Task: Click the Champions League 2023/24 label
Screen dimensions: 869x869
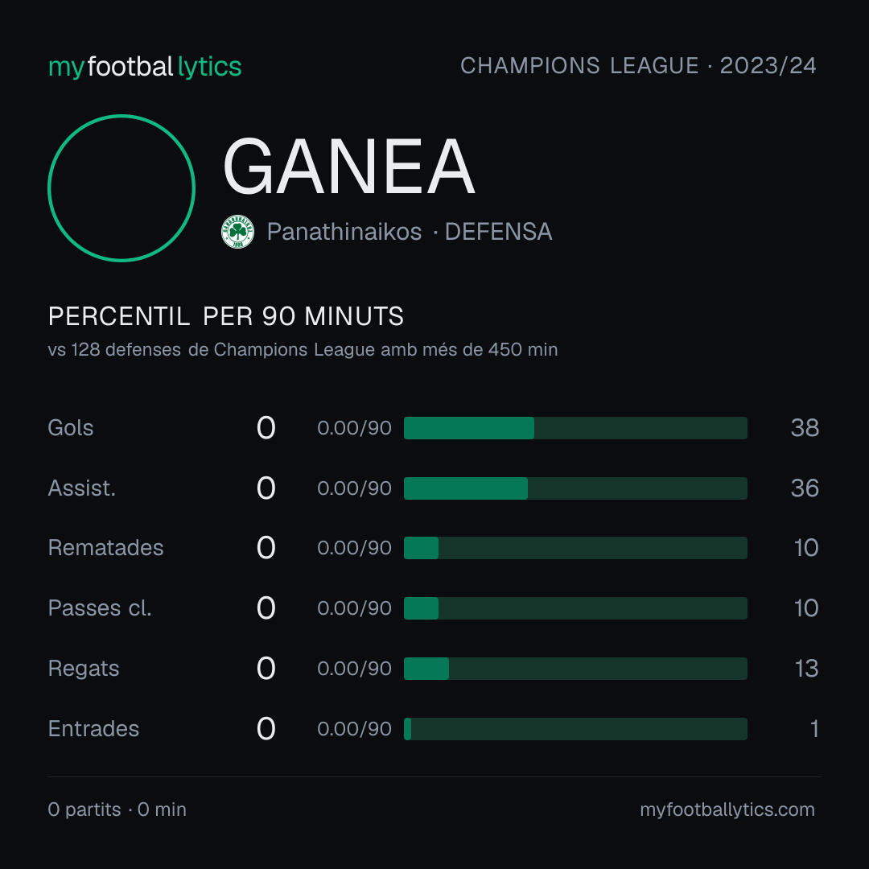Action: tap(638, 66)
